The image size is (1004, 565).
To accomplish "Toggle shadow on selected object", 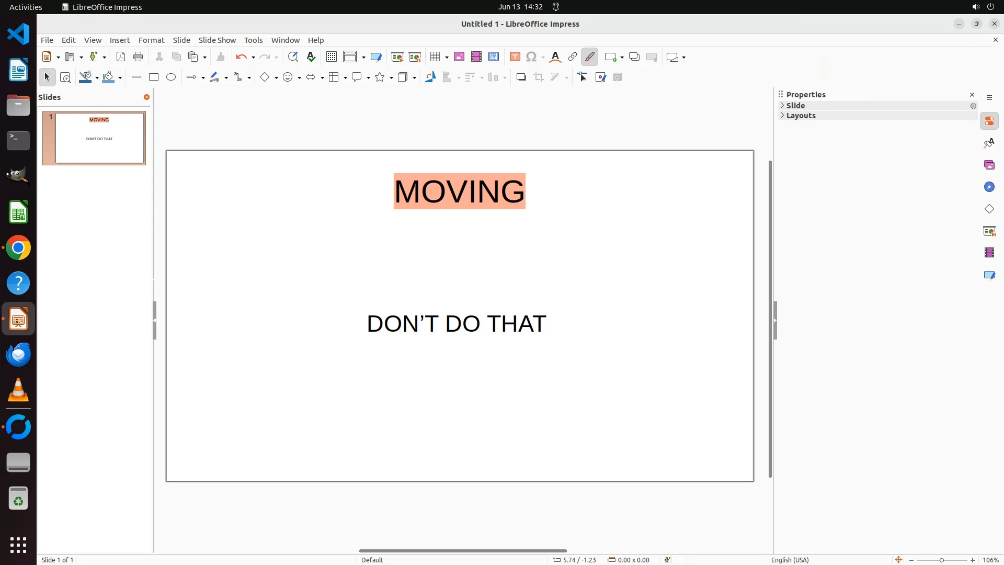I will (521, 77).
